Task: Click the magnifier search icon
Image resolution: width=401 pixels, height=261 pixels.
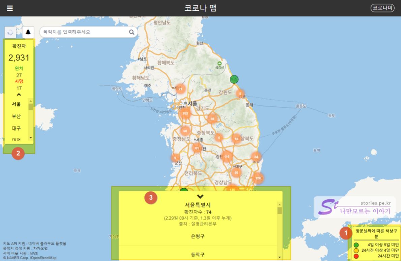Action: click(x=132, y=32)
